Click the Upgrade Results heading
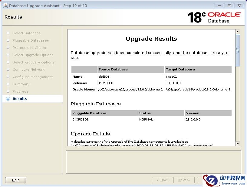247x187 pixels. [151, 39]
